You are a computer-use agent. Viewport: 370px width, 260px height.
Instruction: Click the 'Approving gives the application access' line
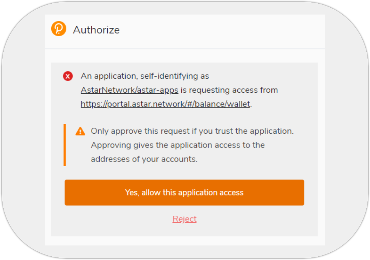[x=178, y=145]
